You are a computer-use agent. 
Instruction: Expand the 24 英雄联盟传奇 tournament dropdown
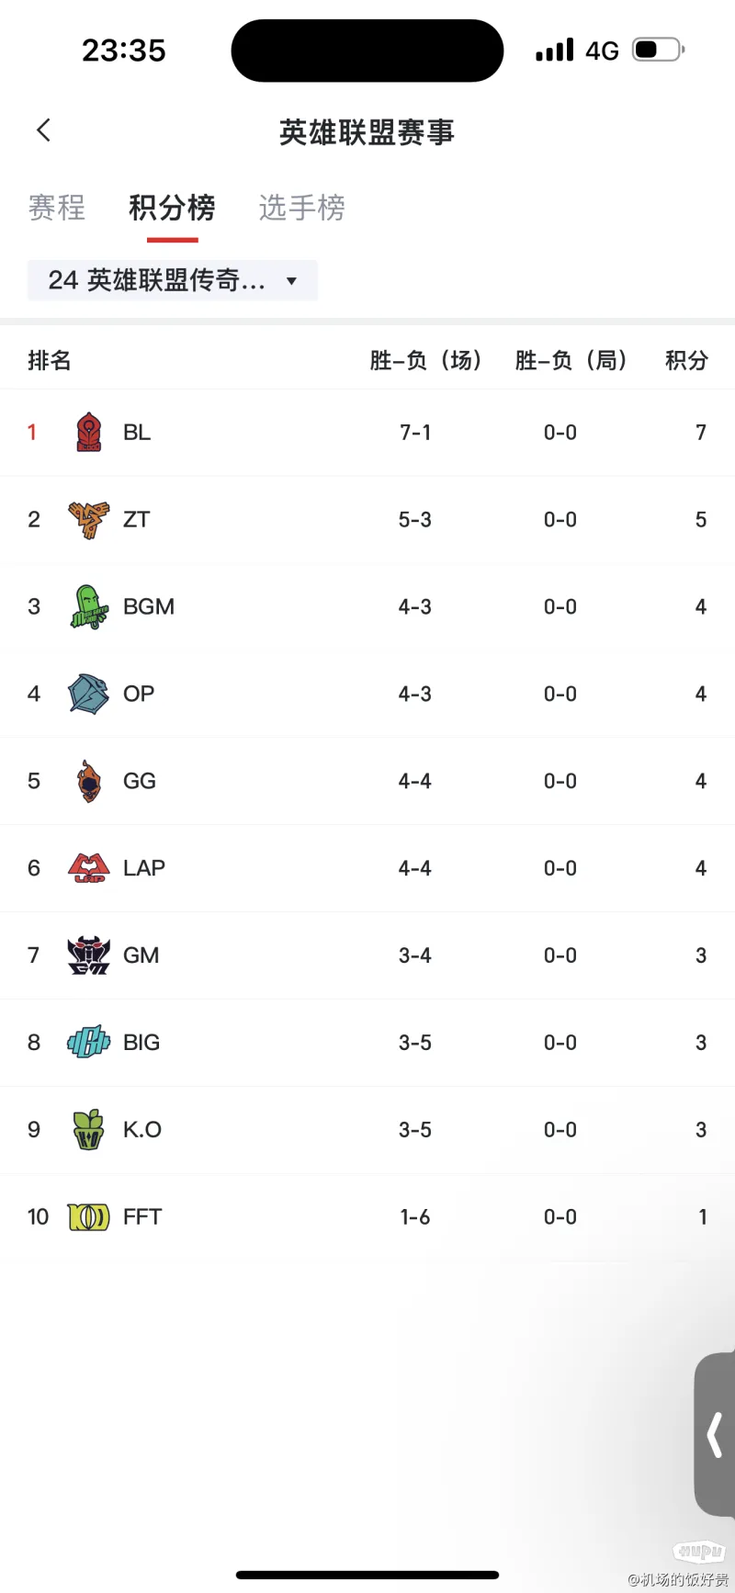173,280
